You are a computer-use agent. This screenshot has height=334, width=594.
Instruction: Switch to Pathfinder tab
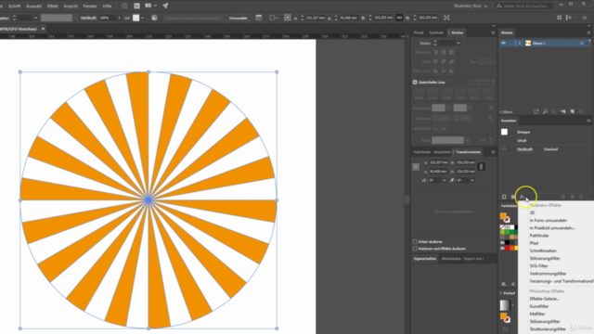tap(422, 152)
